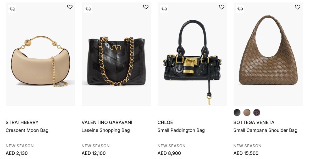310x159 pixels.
Task: Click delivery truck icon on Valentino bag
Action: click(x=88, y=9)
